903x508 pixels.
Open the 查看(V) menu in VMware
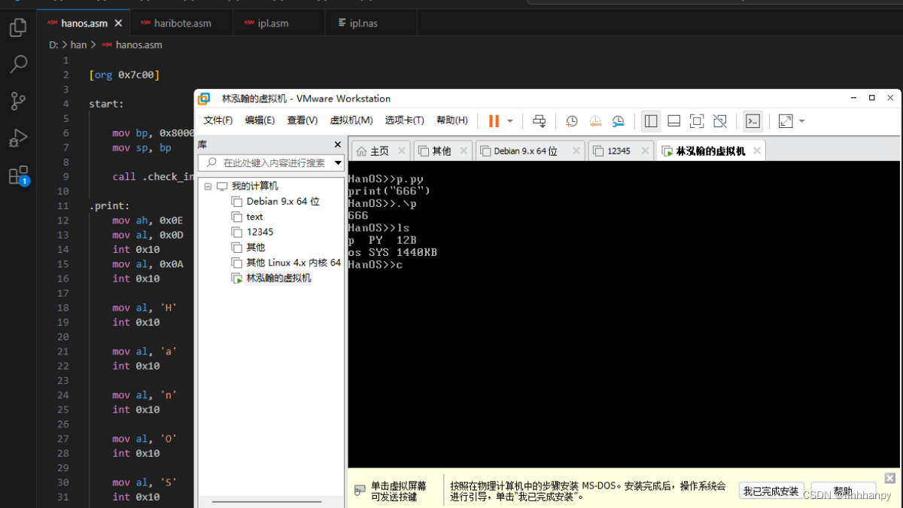(x=303, y=120)
